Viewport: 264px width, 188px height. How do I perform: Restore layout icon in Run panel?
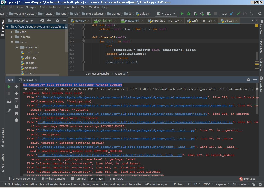[9, 102]
